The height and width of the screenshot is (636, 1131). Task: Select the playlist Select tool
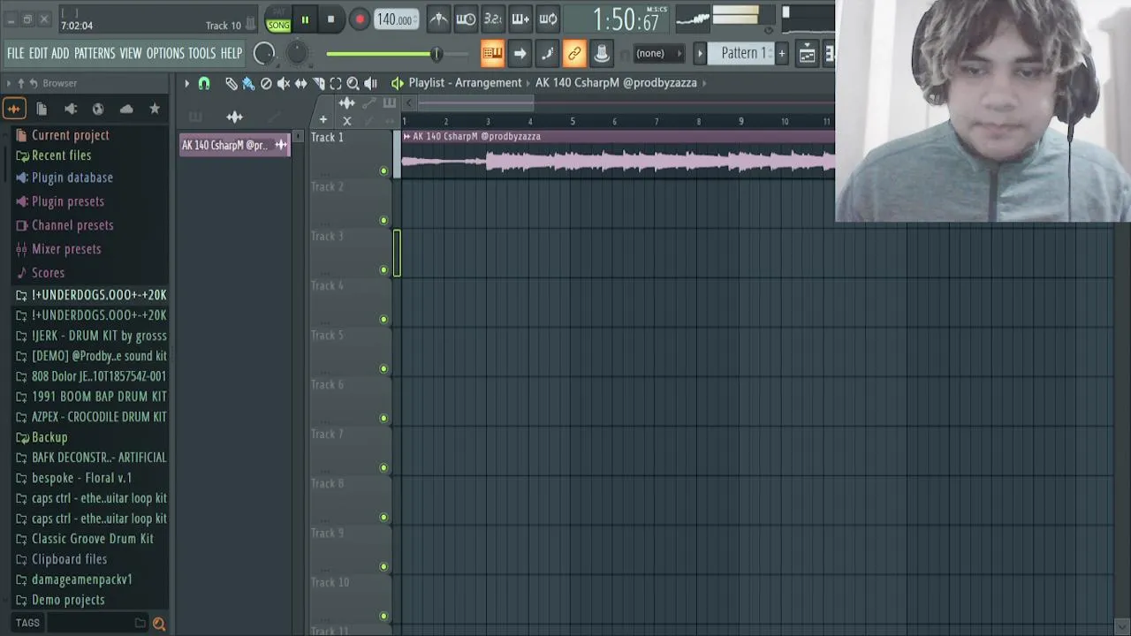tap(336, 83)
